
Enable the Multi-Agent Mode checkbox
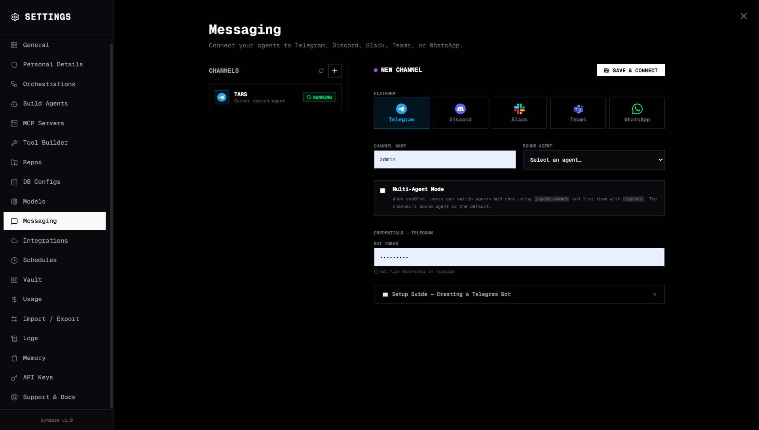383,190
